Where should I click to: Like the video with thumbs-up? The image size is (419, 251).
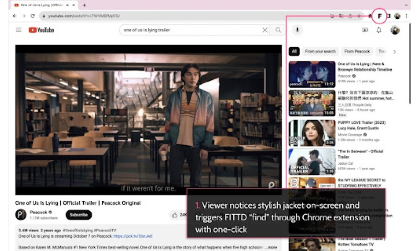(x=174, y=215)
